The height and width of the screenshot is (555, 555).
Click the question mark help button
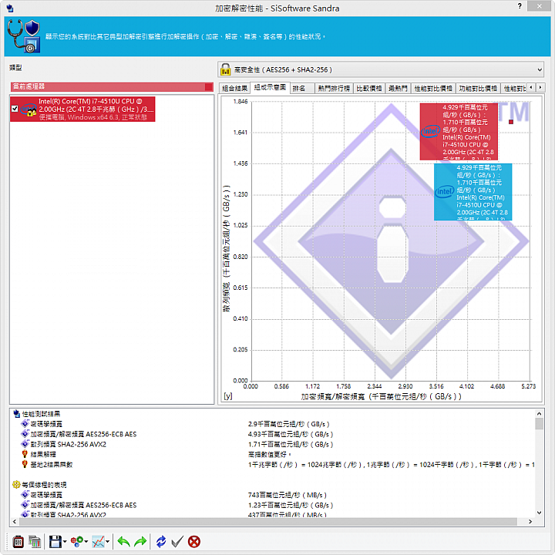(520, 6)
